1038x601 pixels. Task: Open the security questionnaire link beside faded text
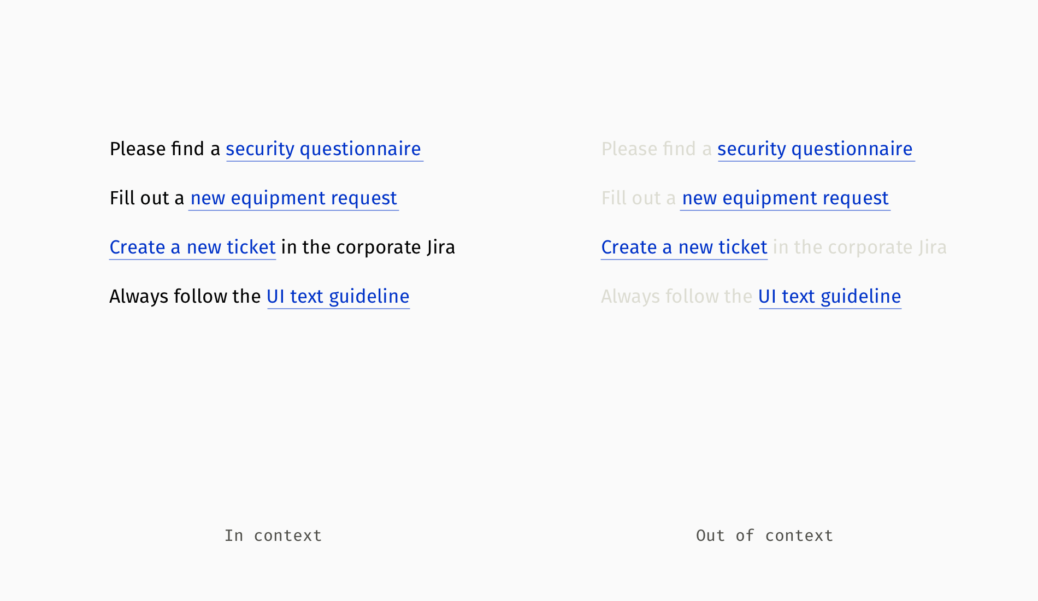click(x=815, y=149)
